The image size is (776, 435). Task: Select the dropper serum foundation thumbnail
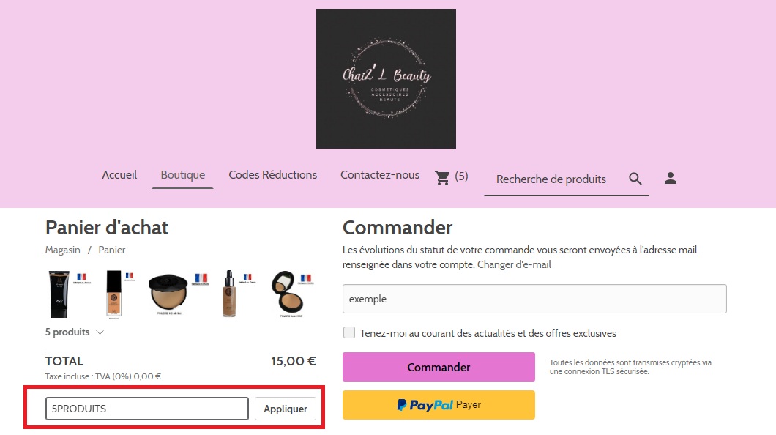[228, 294]
